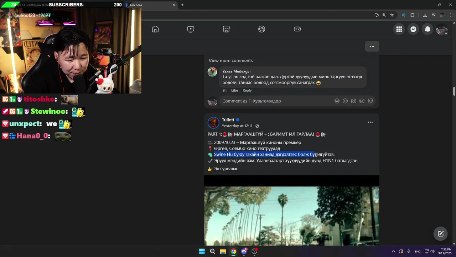Click microphone icon in system tray

tap(409, 251)
